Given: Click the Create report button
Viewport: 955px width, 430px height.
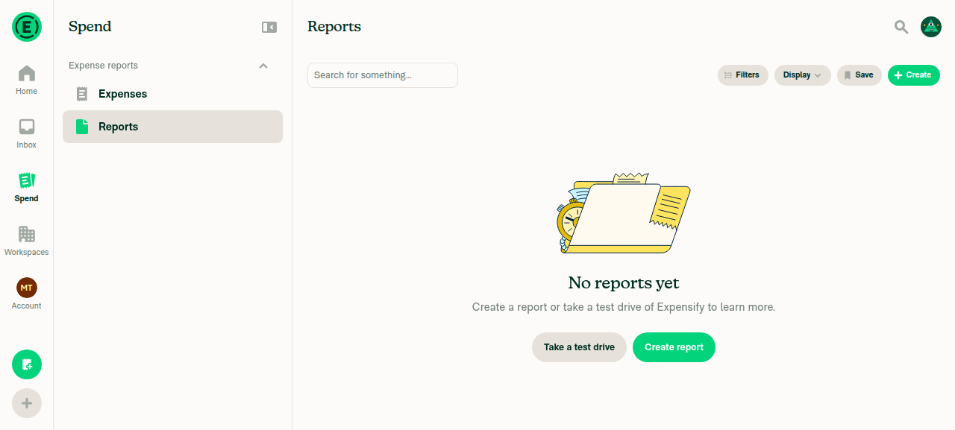Looking at the screenshot, I should click(x=674, y=347).
